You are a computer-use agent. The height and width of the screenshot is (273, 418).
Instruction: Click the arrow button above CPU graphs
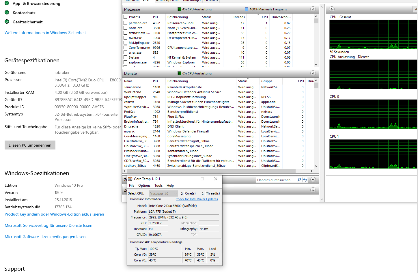click(332, 9)
